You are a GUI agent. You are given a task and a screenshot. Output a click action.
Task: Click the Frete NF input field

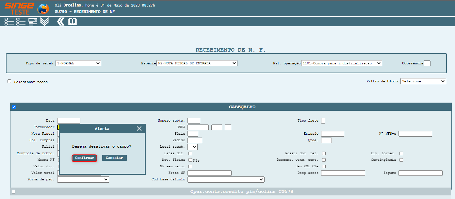click(x=209, y=173)
